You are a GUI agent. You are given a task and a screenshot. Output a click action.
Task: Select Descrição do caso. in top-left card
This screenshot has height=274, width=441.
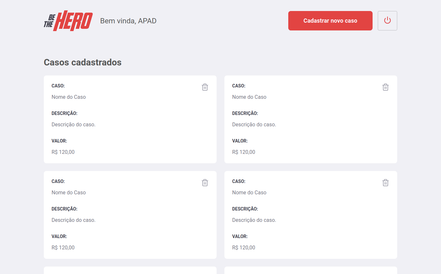(74, 124)
